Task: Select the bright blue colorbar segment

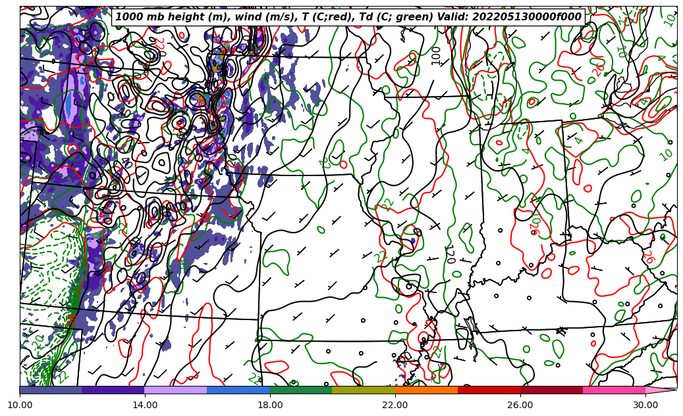Action: pyautogui.click(x=238, y=390)
